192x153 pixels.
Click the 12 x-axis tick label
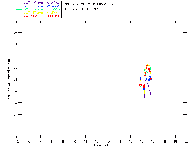(97, 141)
